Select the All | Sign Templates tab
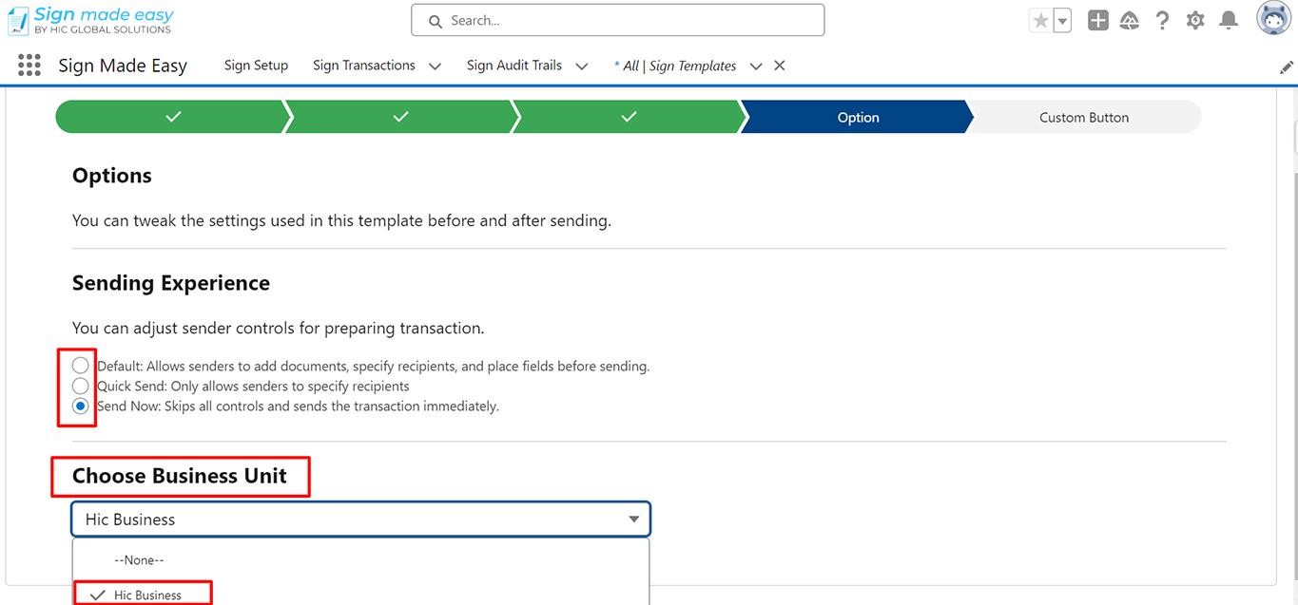The width and height of the screenshot is (1298, 605). [675, 66]
